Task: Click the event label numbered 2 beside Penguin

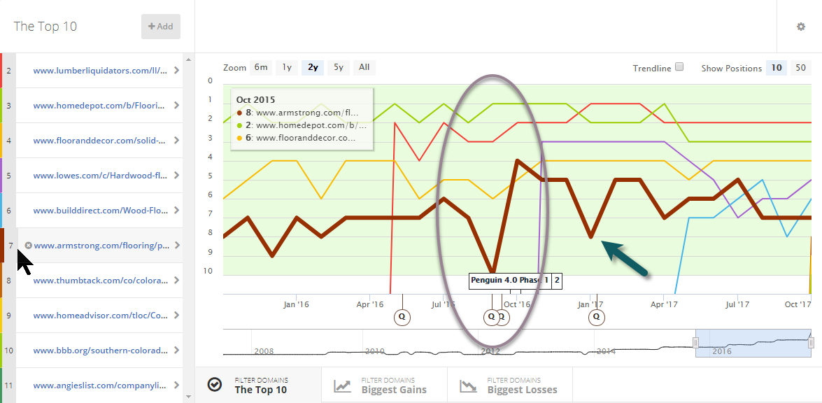Action: (x=557, y=281)
